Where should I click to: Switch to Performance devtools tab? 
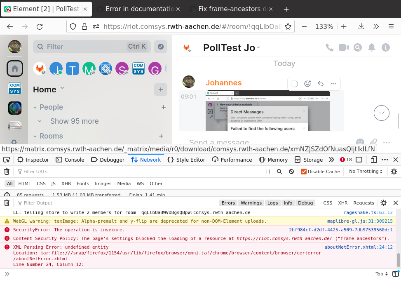click(x=232, y=160)
